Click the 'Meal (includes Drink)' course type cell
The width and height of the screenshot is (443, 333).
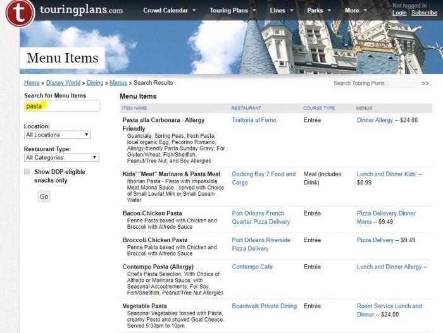coord(322,178)
